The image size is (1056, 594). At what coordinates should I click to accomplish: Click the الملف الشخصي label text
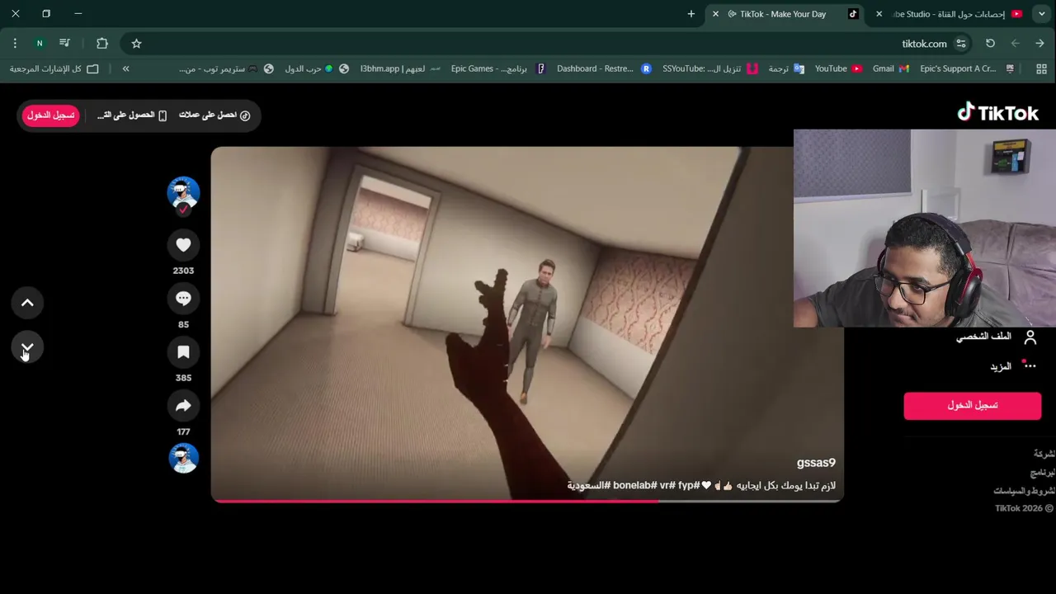[983, 337]
